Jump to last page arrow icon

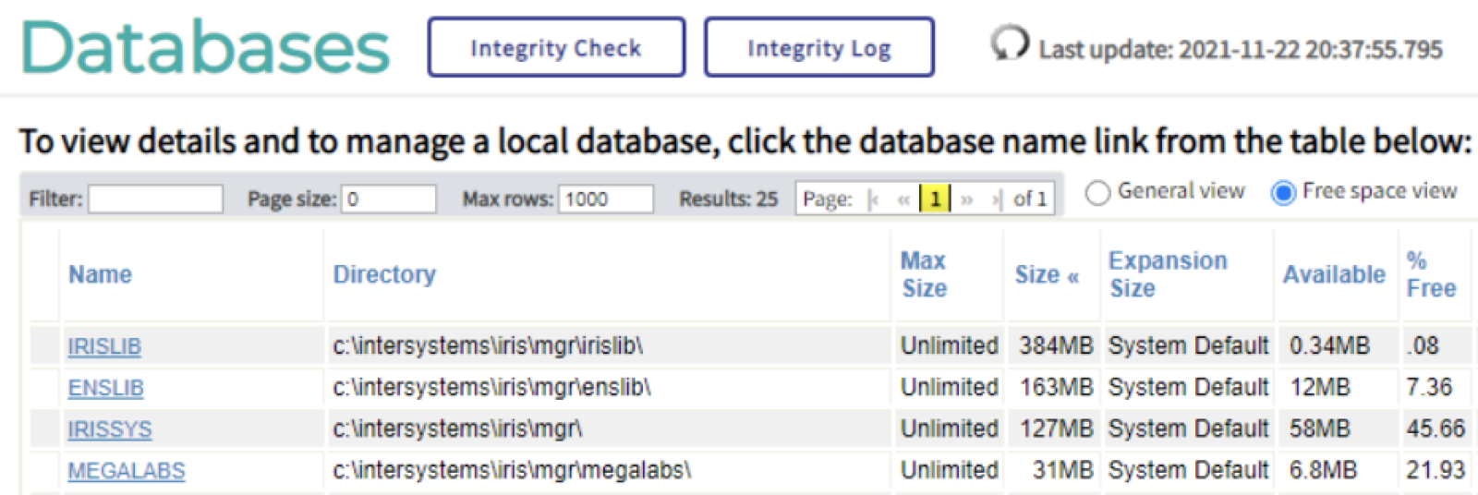tap(996, 199)
